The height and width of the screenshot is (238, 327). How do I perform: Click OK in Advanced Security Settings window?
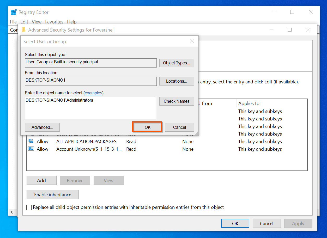pos(235,223)
